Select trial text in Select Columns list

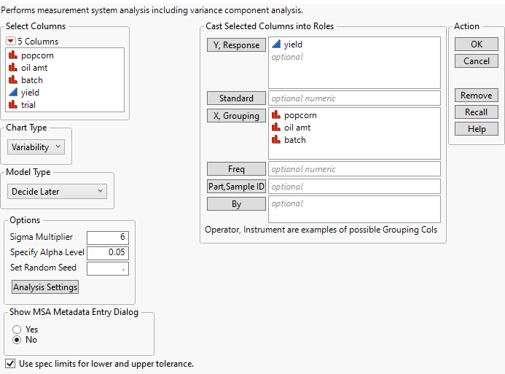tap(28, 105)
